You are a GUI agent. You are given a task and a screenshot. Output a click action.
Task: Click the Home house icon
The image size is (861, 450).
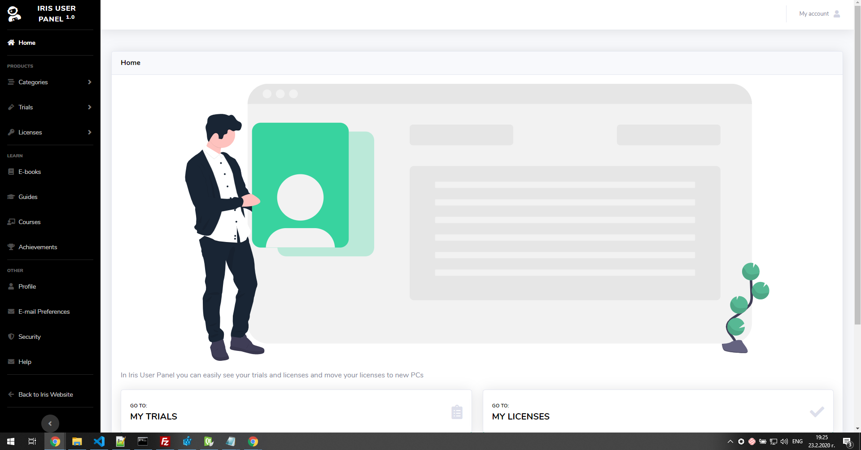[11, 43]
